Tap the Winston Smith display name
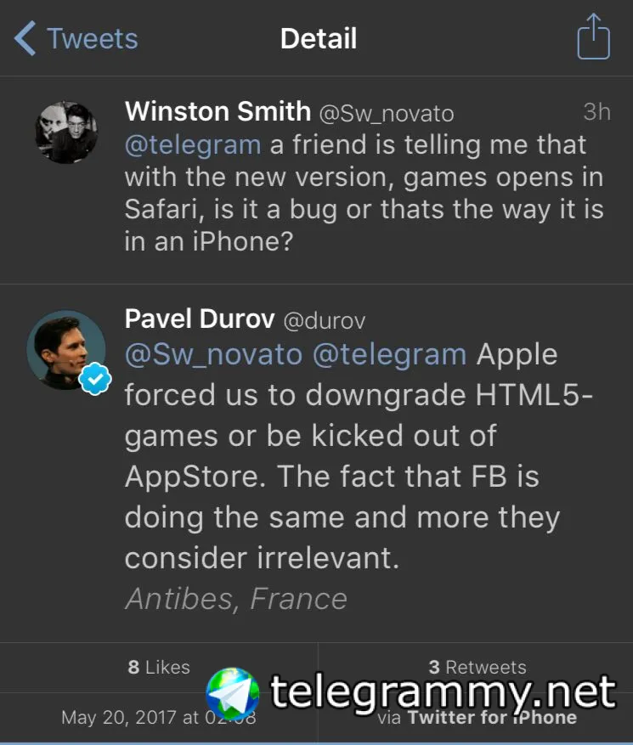The image size is (633, 745). (218, 111)
